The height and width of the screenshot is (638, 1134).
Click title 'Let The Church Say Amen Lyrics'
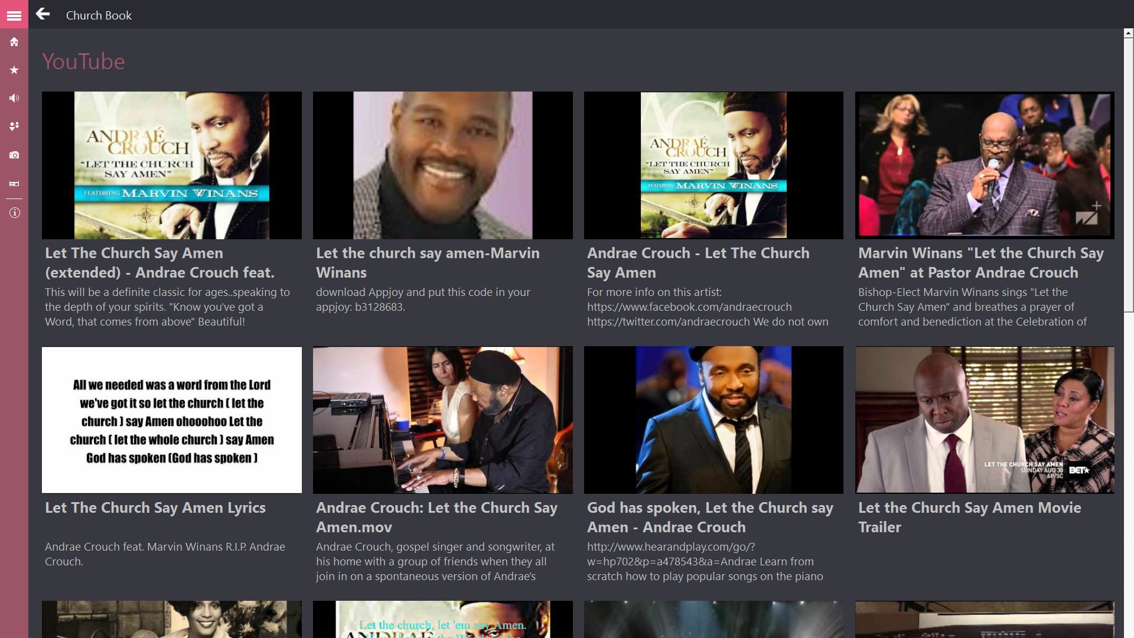click(155, 508)
